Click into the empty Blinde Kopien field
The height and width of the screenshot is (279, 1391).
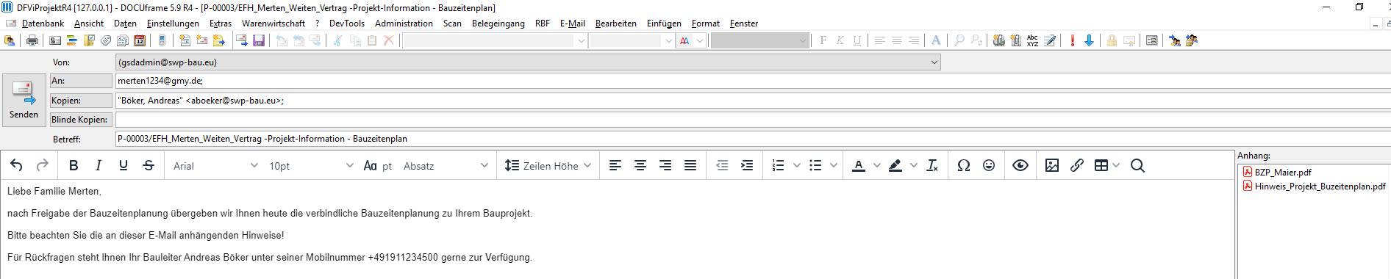tap(753, 120)
